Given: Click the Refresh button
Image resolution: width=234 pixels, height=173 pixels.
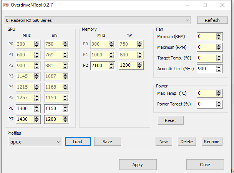Looking at the screenshot, I should point(212,20).
